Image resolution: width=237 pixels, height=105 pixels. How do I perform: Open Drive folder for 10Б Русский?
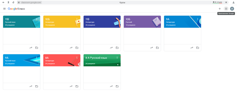(x=157, y=48)
